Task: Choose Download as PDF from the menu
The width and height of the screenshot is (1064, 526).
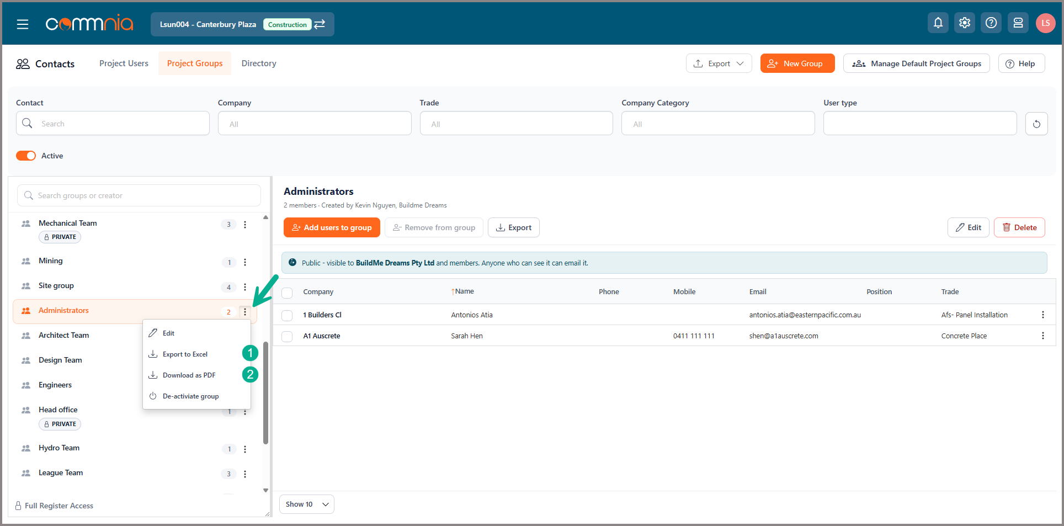Action: coord(196,375)
